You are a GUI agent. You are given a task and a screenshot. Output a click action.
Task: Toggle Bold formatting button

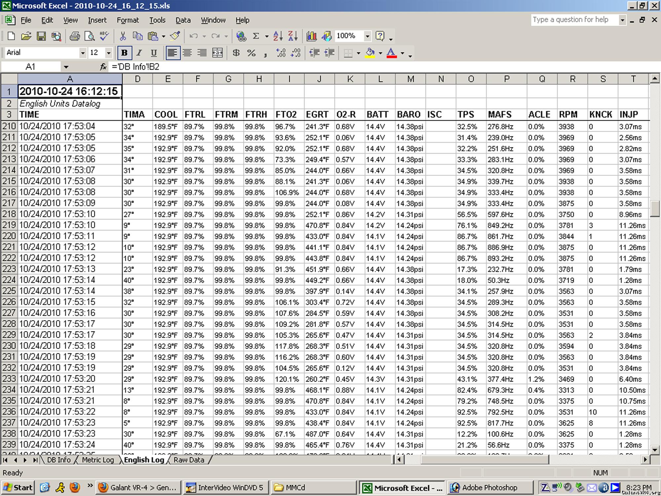point(124,53)
